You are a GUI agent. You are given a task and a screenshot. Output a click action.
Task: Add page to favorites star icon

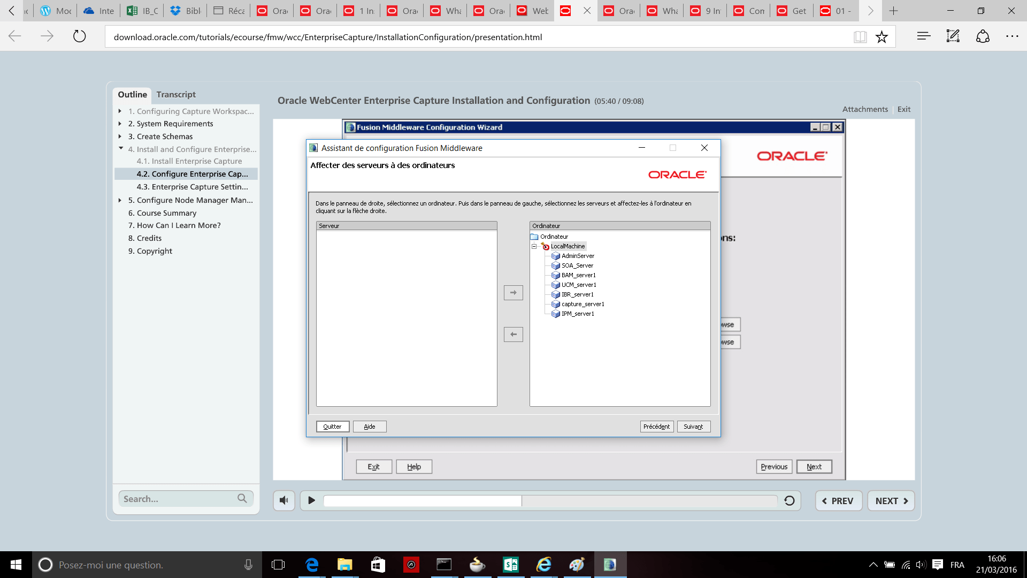point(882,37)
